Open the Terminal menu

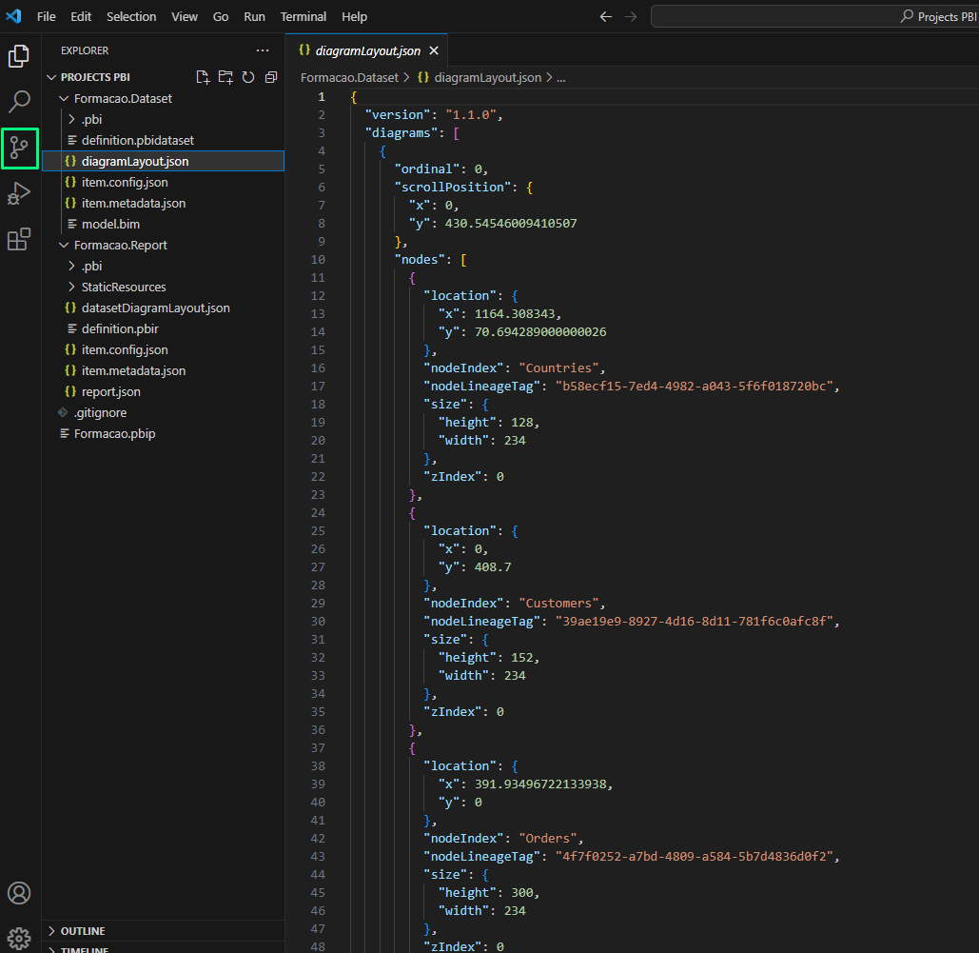coord(303,16)
